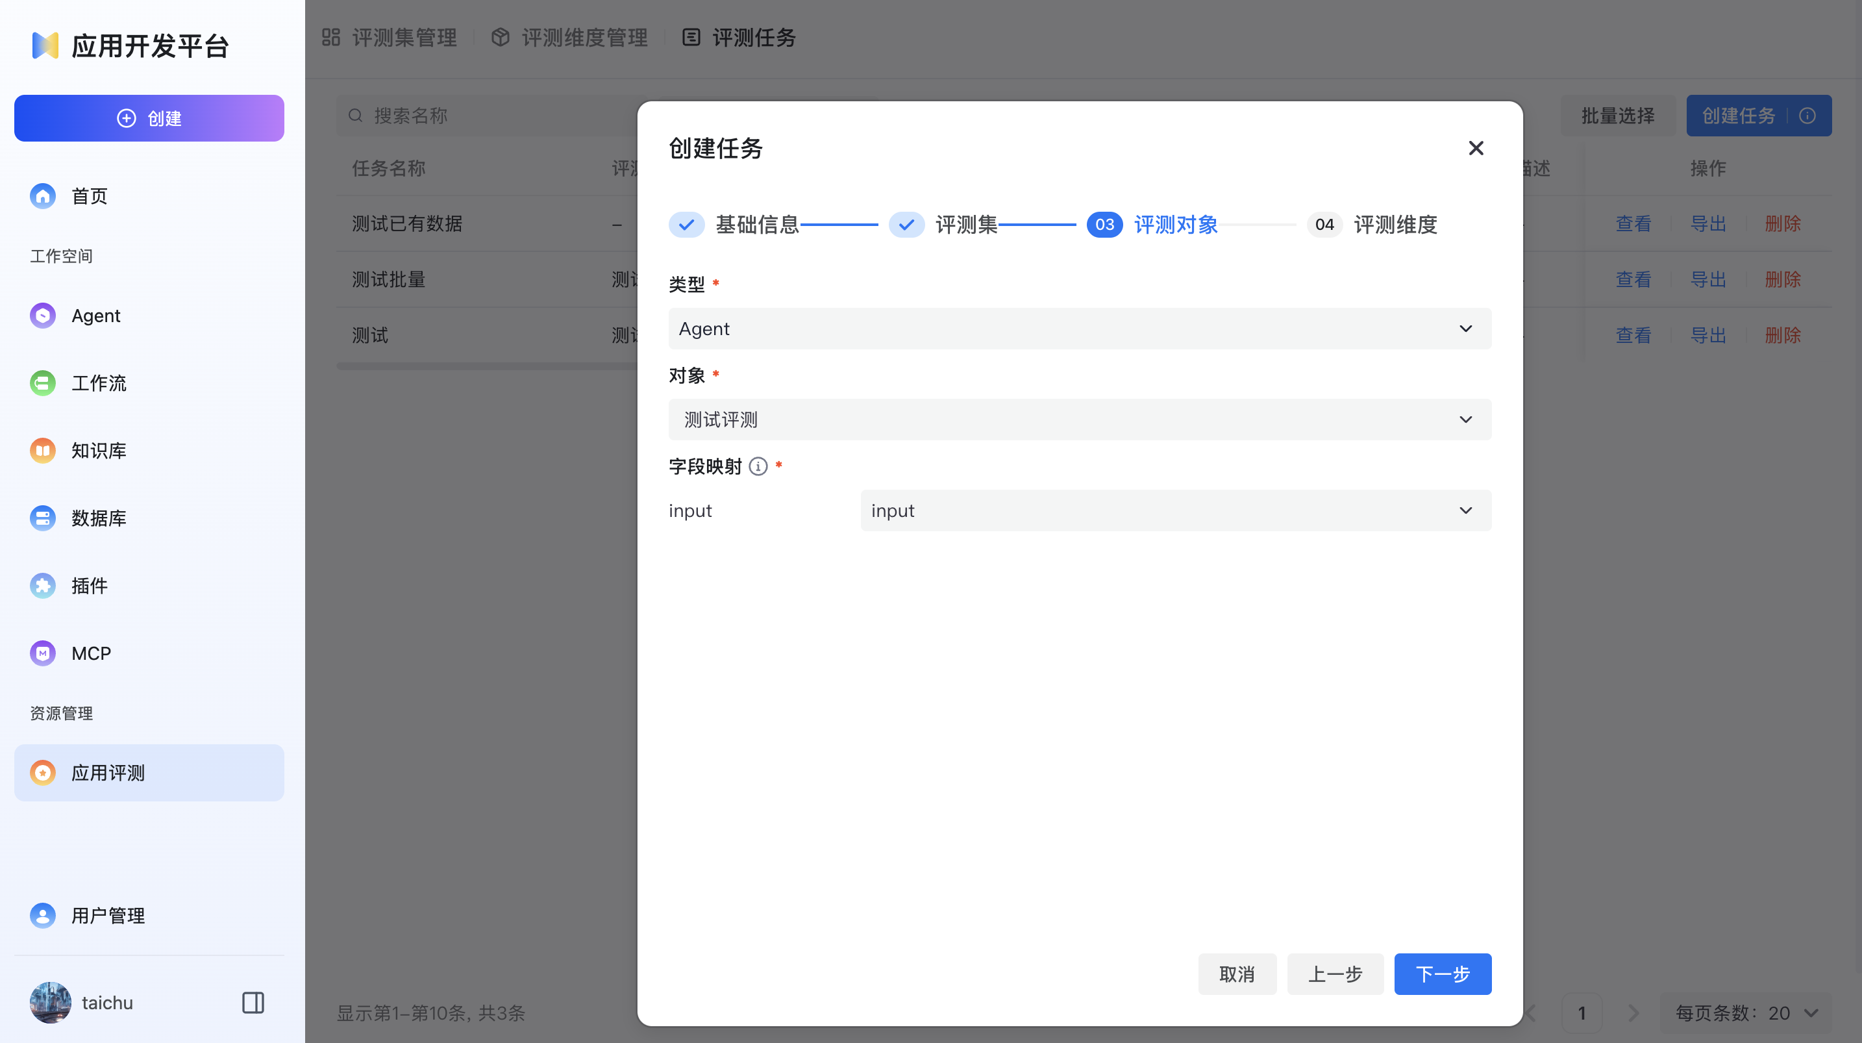Image resolution: width=1862 pixels, height=1043 pixels.
Task: Open the input field mapping dropdown
Action: [x=1174, y=510]
